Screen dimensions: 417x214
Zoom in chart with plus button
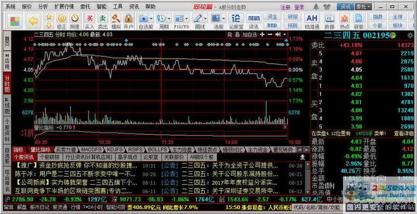pos(262,34)
